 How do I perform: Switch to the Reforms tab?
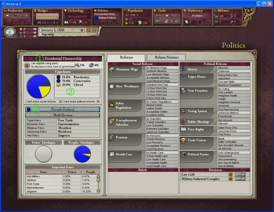pyautogui.click(x=126, y=57)
